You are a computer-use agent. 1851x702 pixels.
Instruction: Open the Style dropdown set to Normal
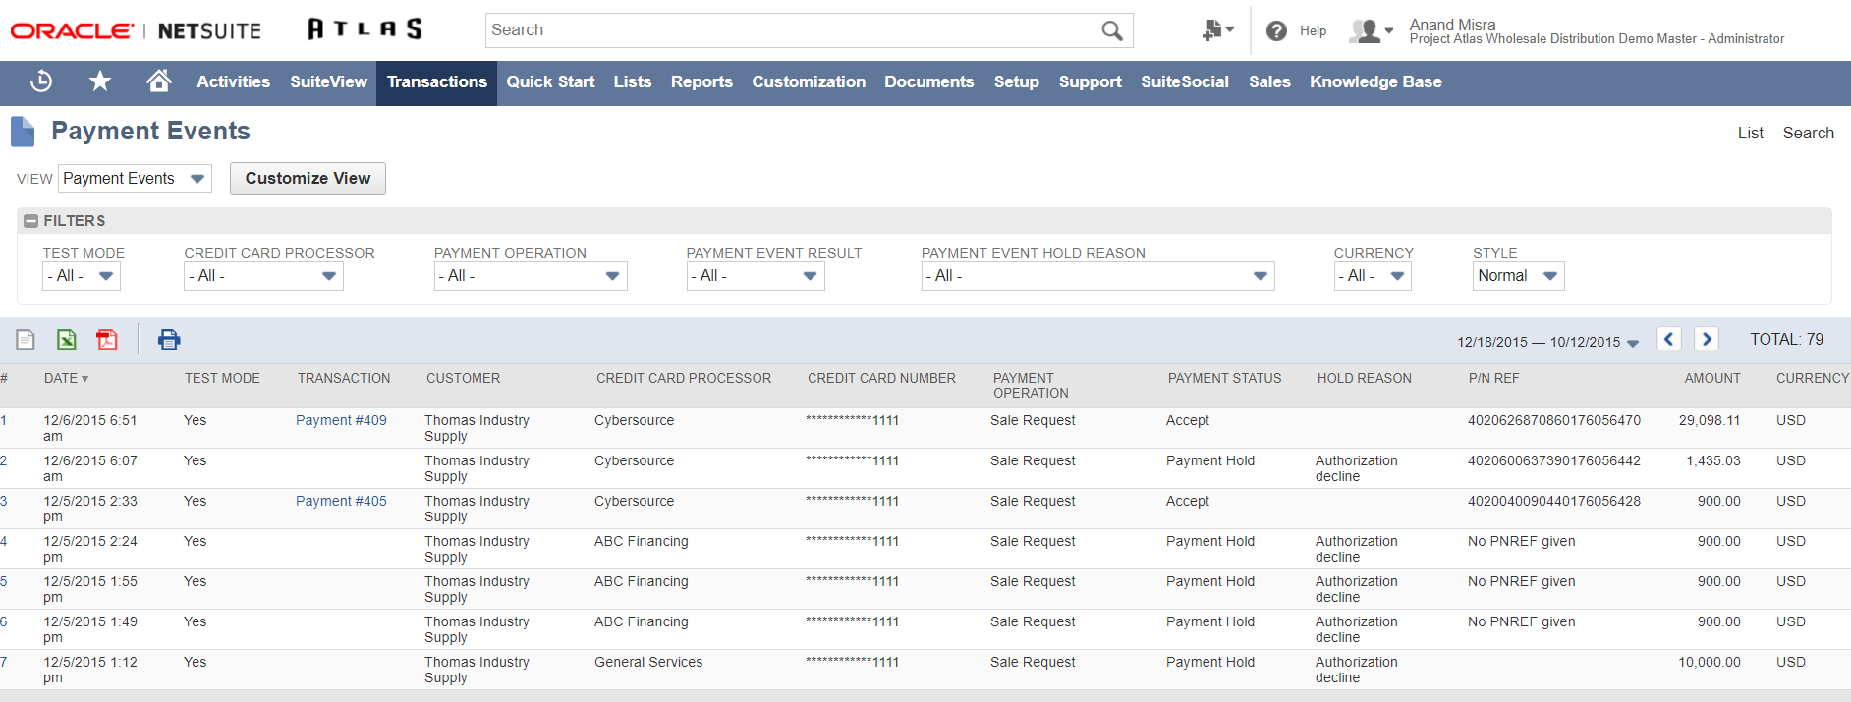pyautogui.click(x=1518, y=276)
